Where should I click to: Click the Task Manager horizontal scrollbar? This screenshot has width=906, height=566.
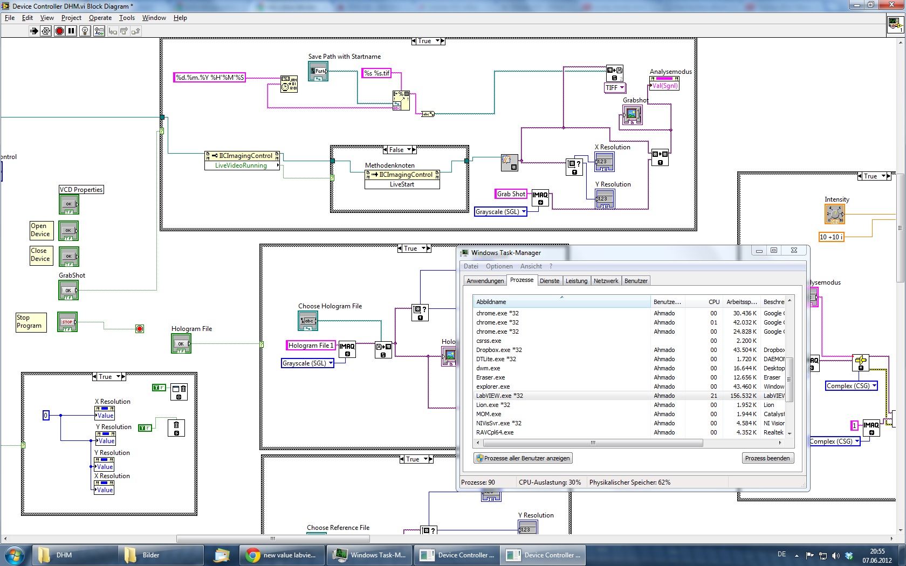pos(593,443)
